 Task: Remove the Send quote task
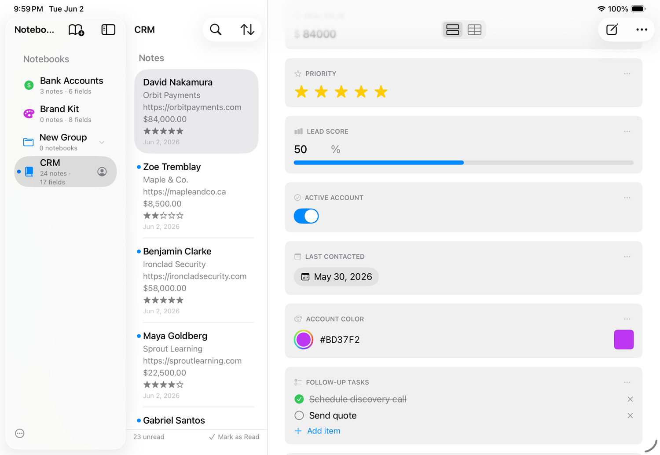click(630, 415)
